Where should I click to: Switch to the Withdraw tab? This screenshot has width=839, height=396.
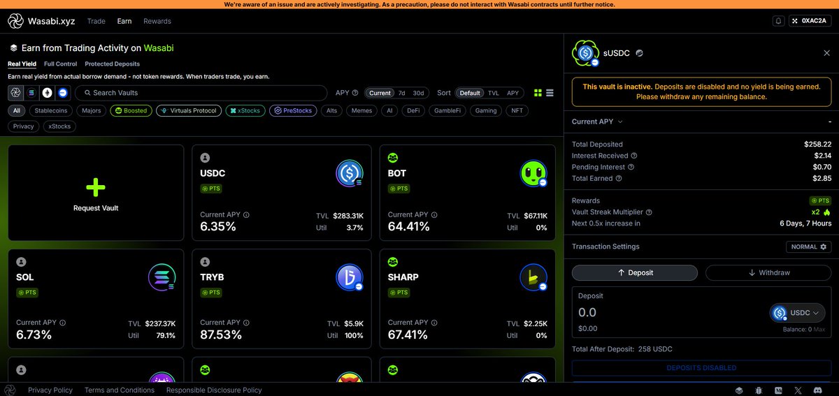point(768,273)
